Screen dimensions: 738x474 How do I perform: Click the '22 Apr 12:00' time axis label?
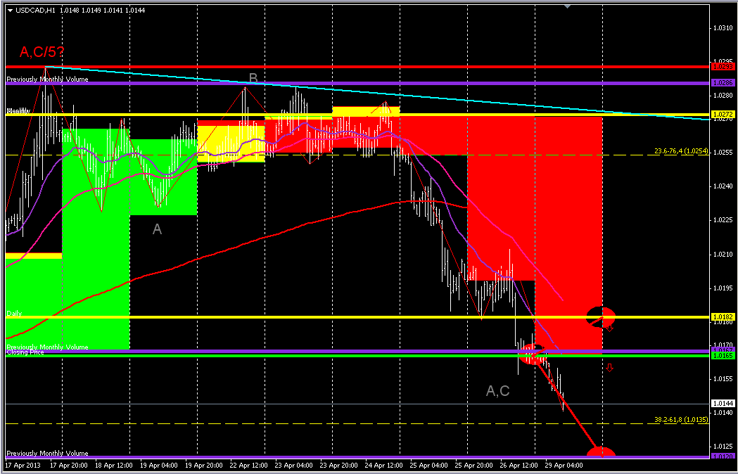point(249,465)
